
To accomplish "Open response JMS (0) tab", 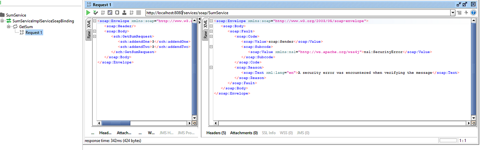I will coord(303,133).
